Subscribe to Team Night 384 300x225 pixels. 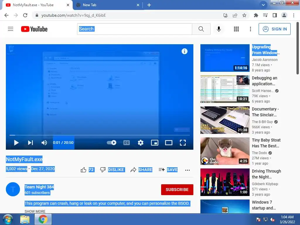pos(177,190)
